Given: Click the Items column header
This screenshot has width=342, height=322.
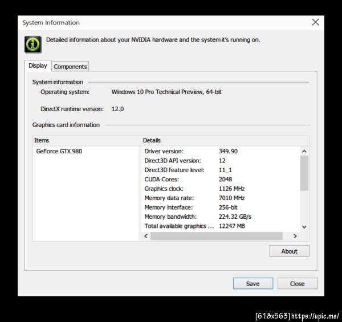Looking at the screenshot, I should pos(87,140).
